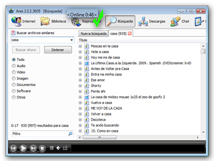Switch to the Búsqueda search section

coord(120,21)
